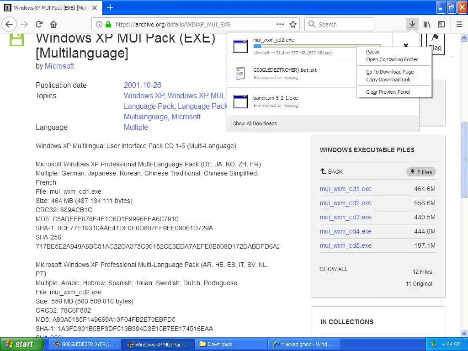Show site information icon in address bar
The height and width of the screenshot is (351, 468).
[99, 24]
